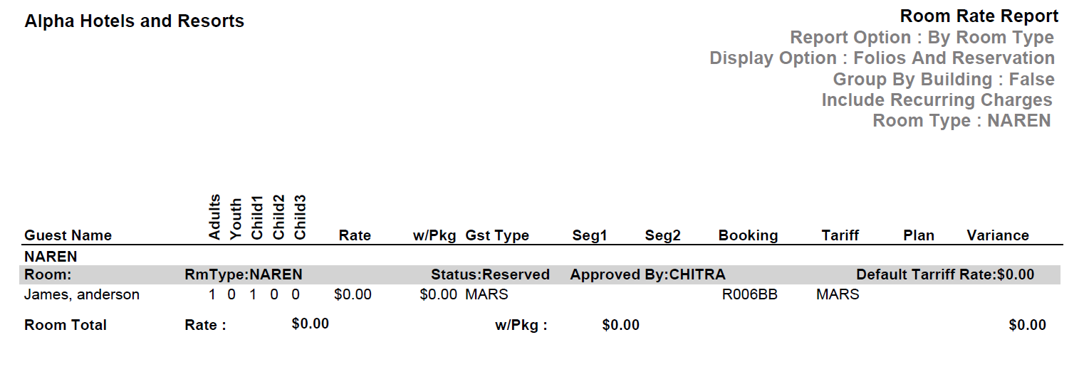Select the Include Recurring Charges text
The height and width of the screenshot is (379, 1084).
tap(937, 100)
